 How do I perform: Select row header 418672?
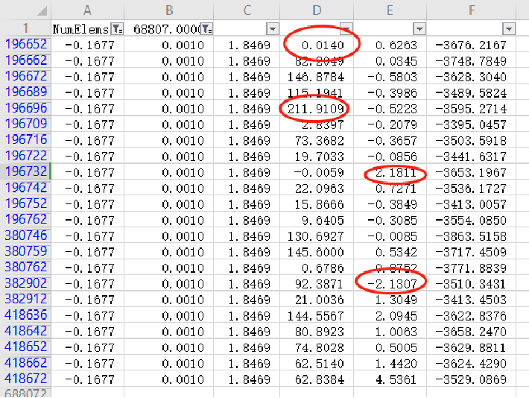click(x=25, y=379)
